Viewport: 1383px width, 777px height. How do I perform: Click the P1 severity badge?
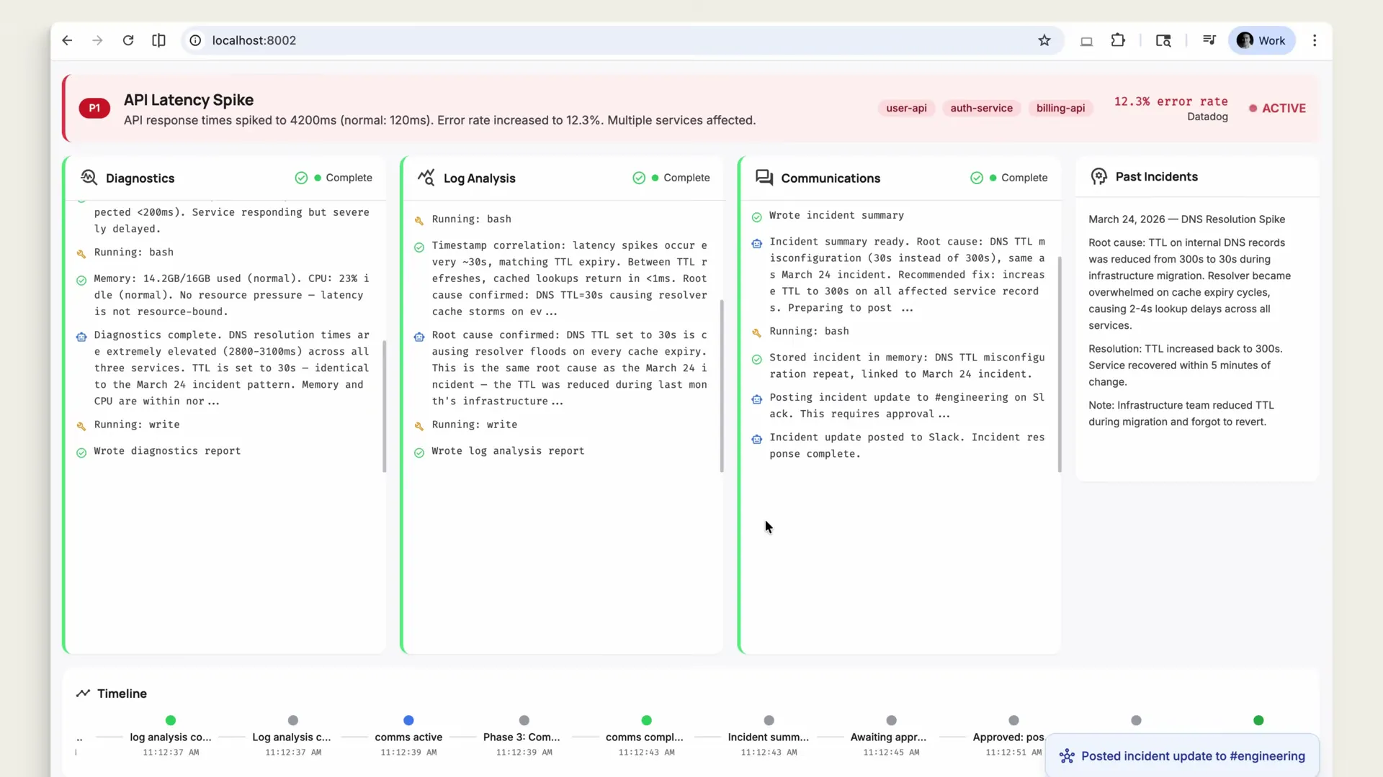pos(94,108)
